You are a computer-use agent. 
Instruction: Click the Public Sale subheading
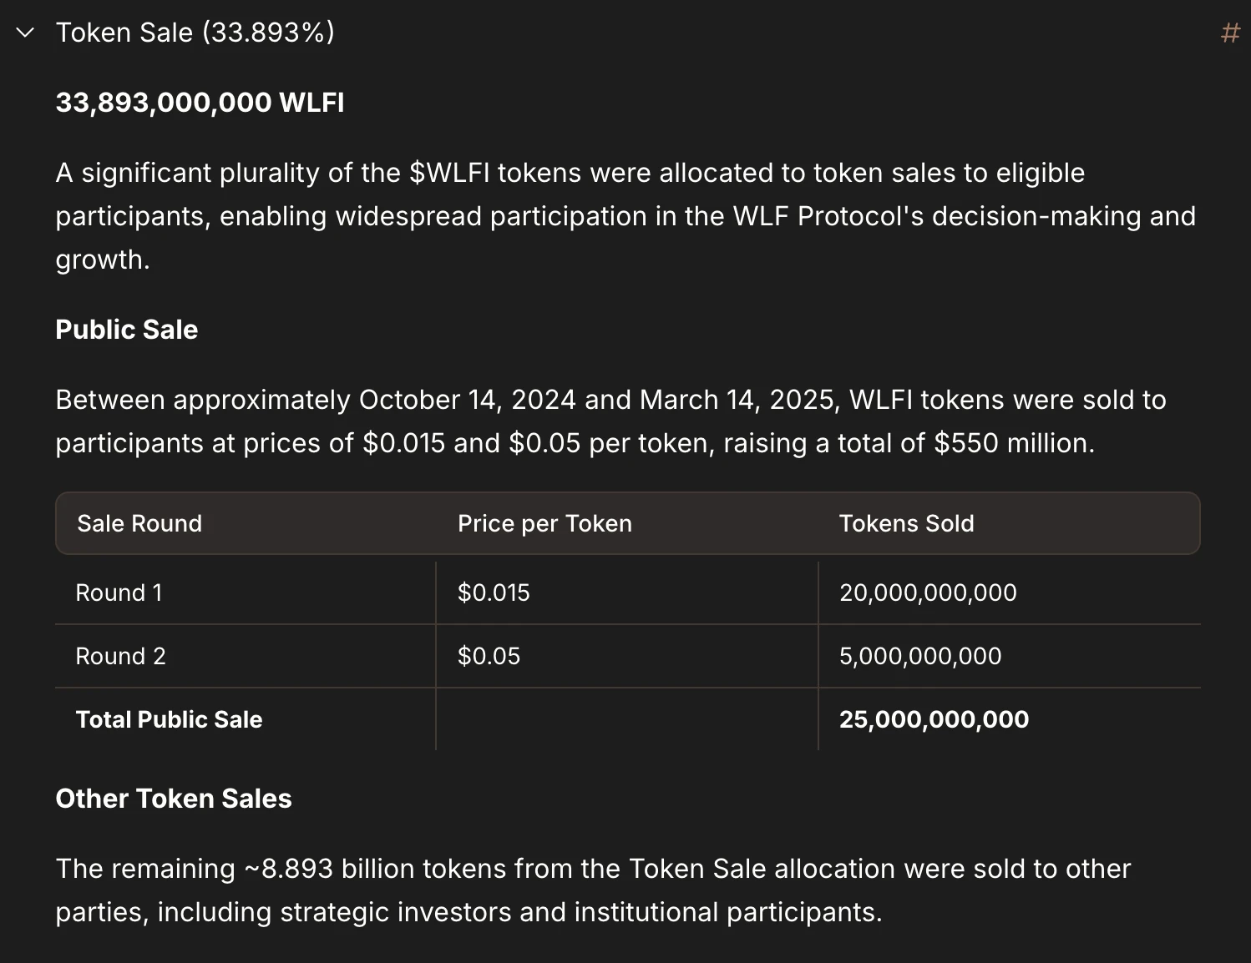tap(126, 330)
